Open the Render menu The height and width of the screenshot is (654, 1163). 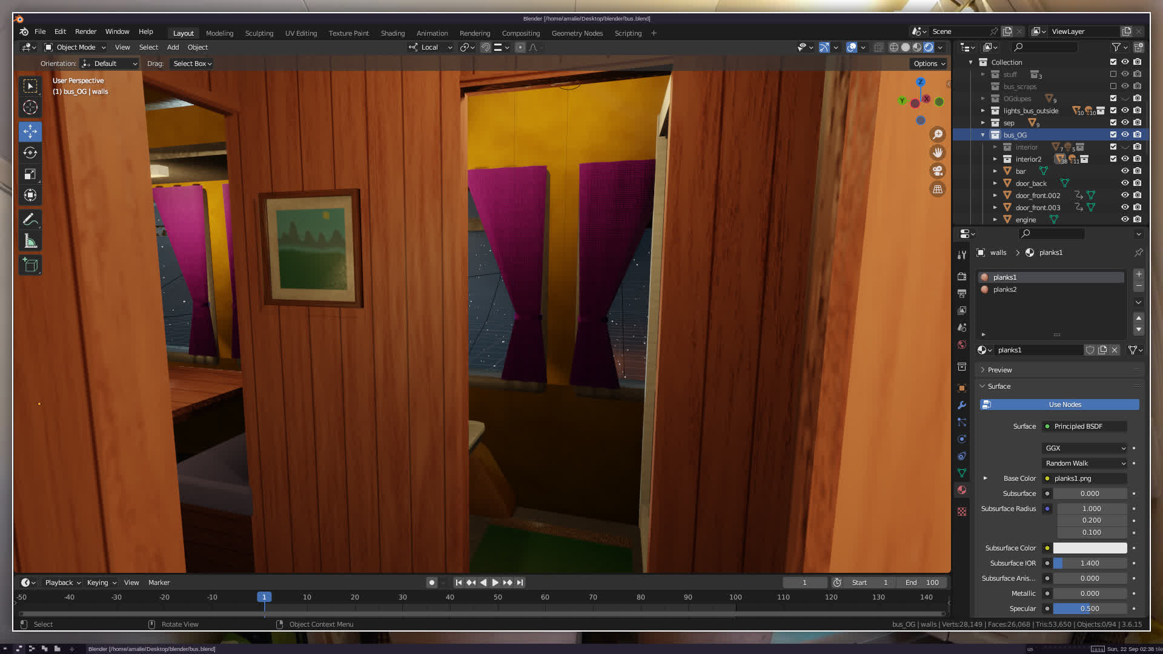85,31
